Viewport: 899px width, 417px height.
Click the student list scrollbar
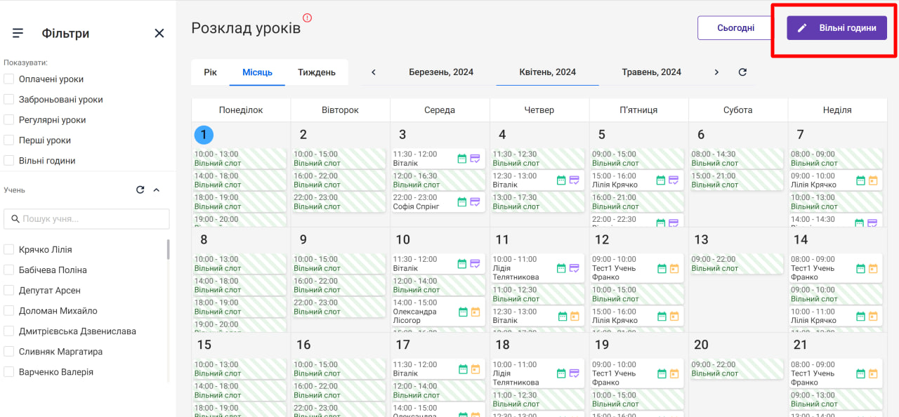pos(168,250)
